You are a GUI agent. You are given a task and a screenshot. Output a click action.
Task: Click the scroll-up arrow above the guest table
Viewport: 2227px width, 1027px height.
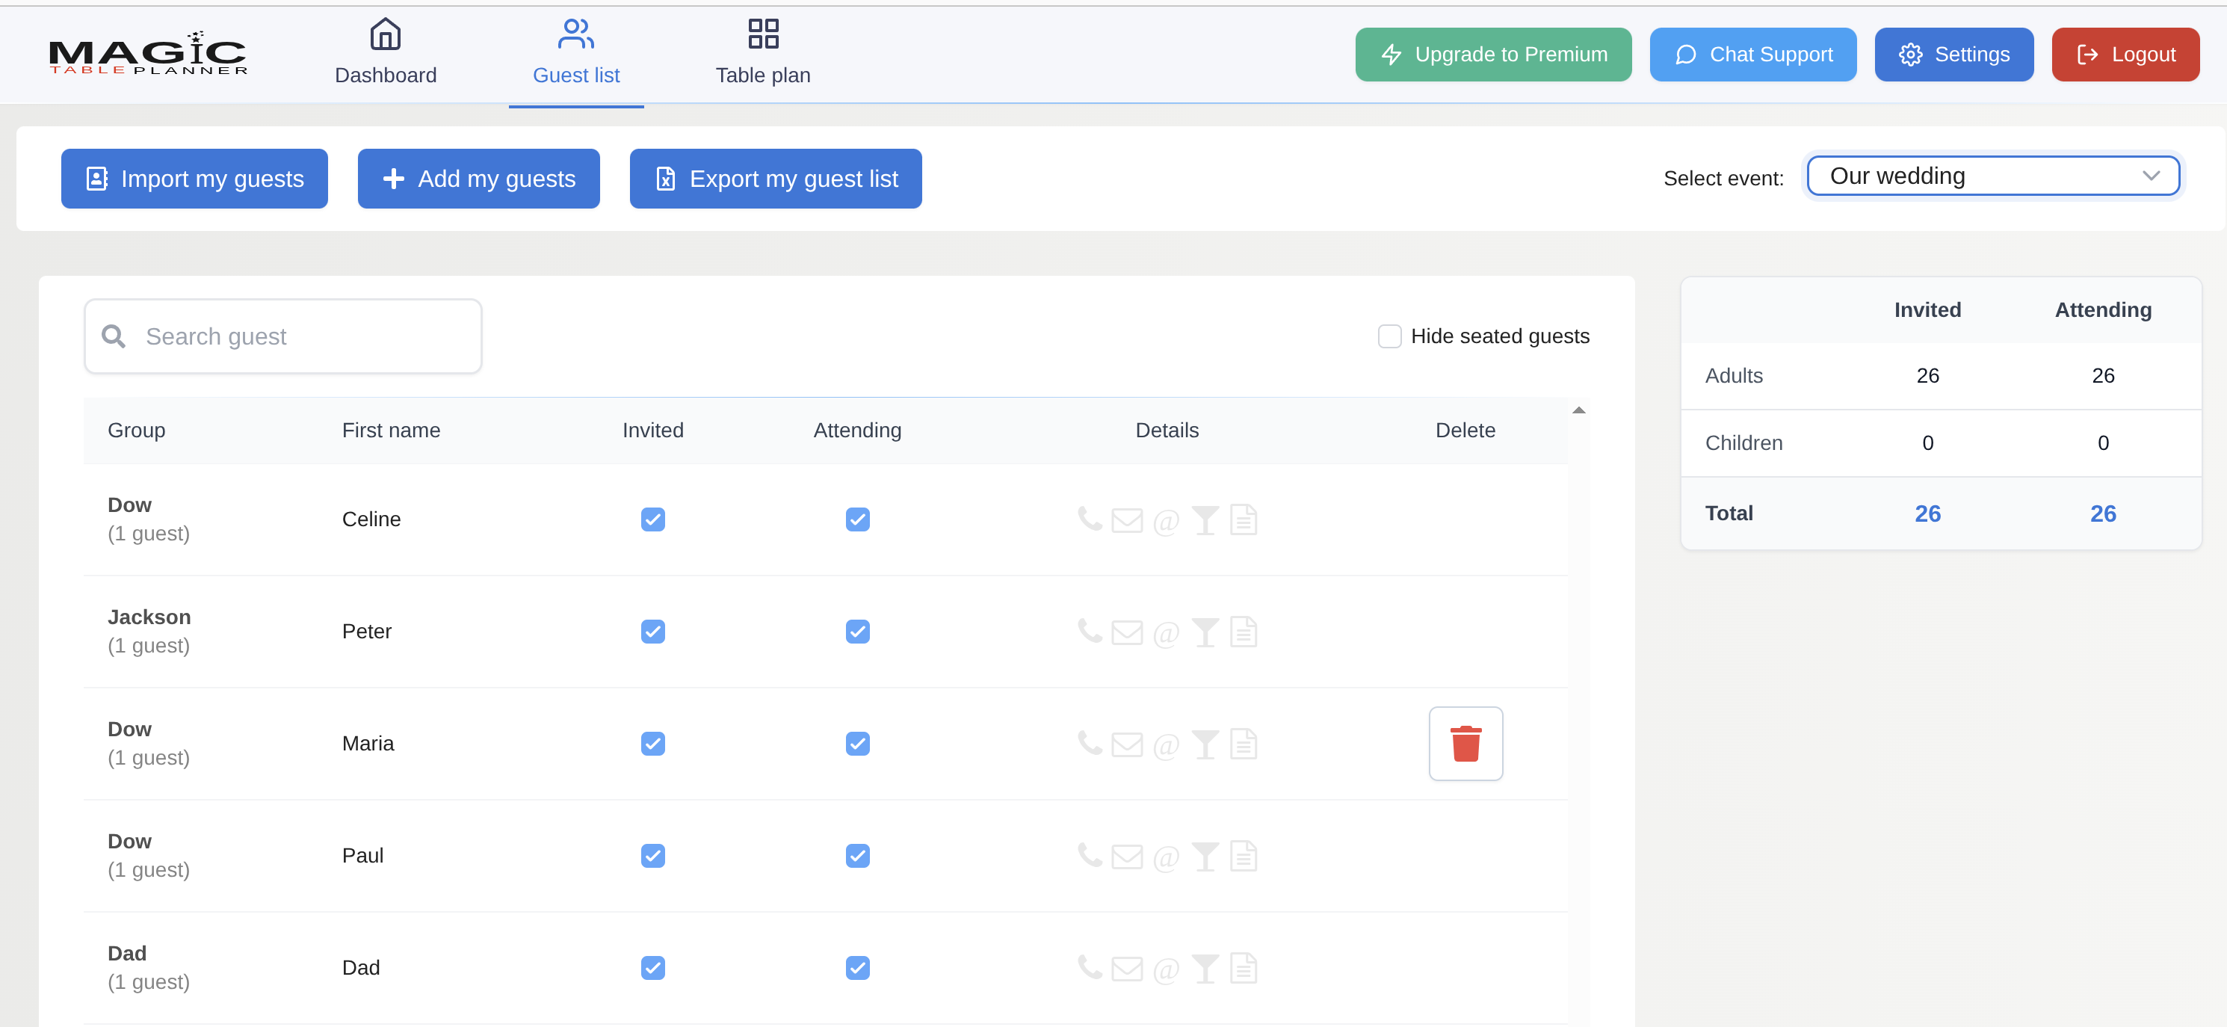pos(1578,410)
